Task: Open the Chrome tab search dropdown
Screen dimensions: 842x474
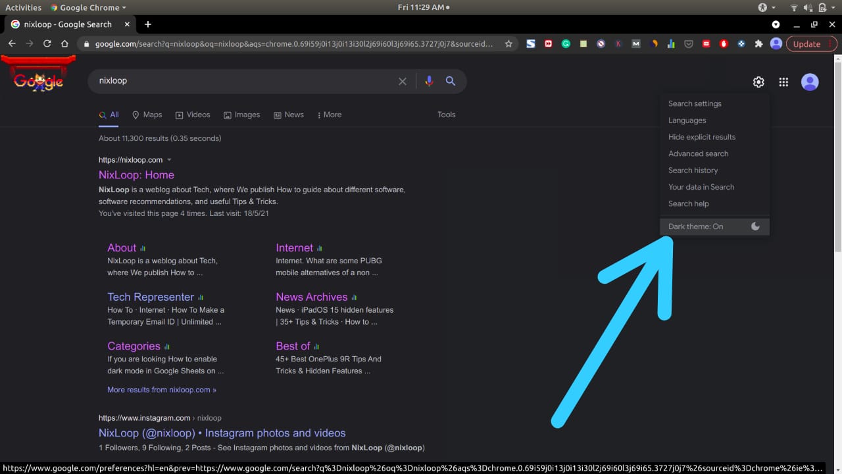Action: coord(776,24)
